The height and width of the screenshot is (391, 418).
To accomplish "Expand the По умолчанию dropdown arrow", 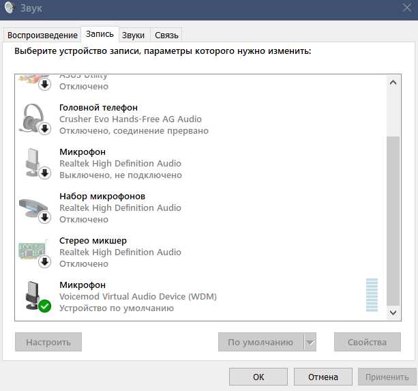I will click(x=310, y=342).
